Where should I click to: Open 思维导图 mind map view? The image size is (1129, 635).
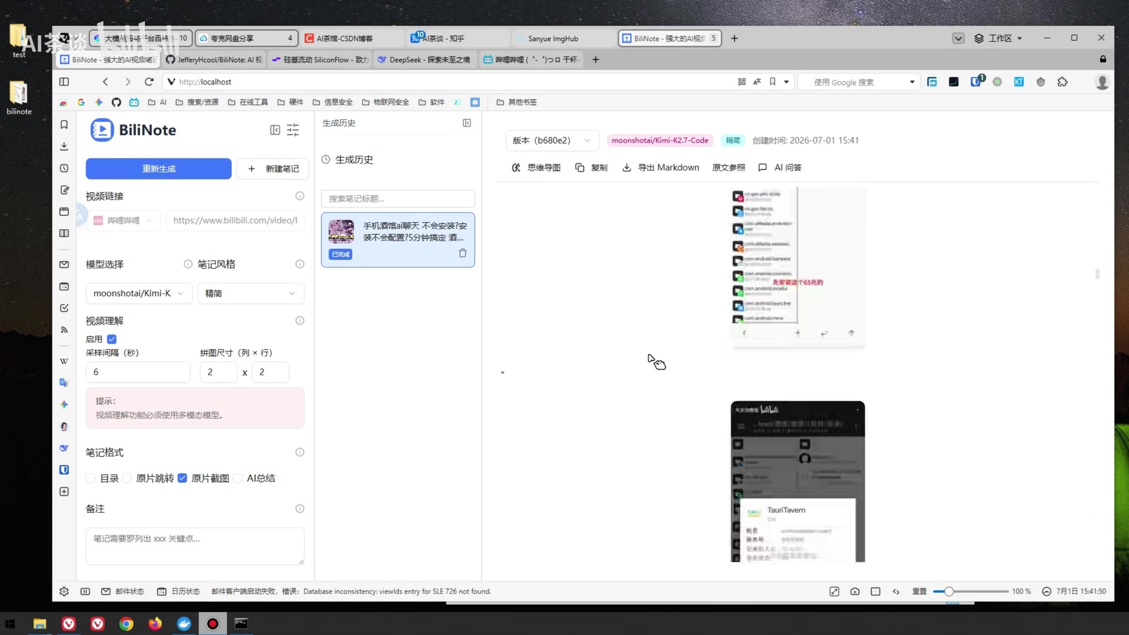[x=536, y=168]
